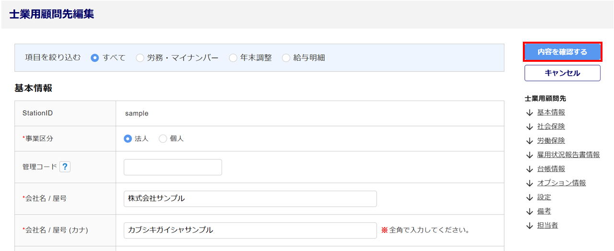The image size is (614, 251).
Task: Click the 管理コード input field
Action: [173, 167]
